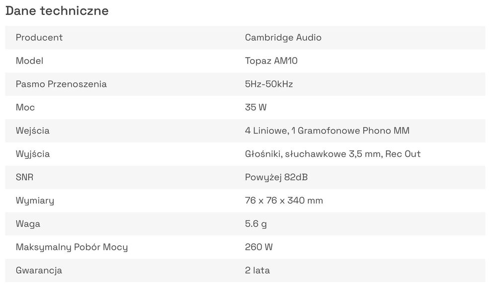Click the "5.6 g" weight value
Viewport: 497px width, 290px height.
click(255, 224)
